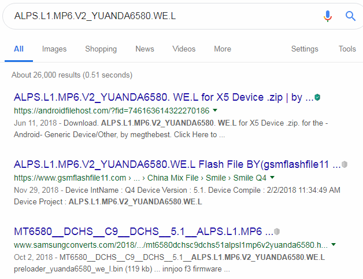Select the All results tab
Image resolution: width=363 pixels, height=279 pixels.
(x=18, y=49)
